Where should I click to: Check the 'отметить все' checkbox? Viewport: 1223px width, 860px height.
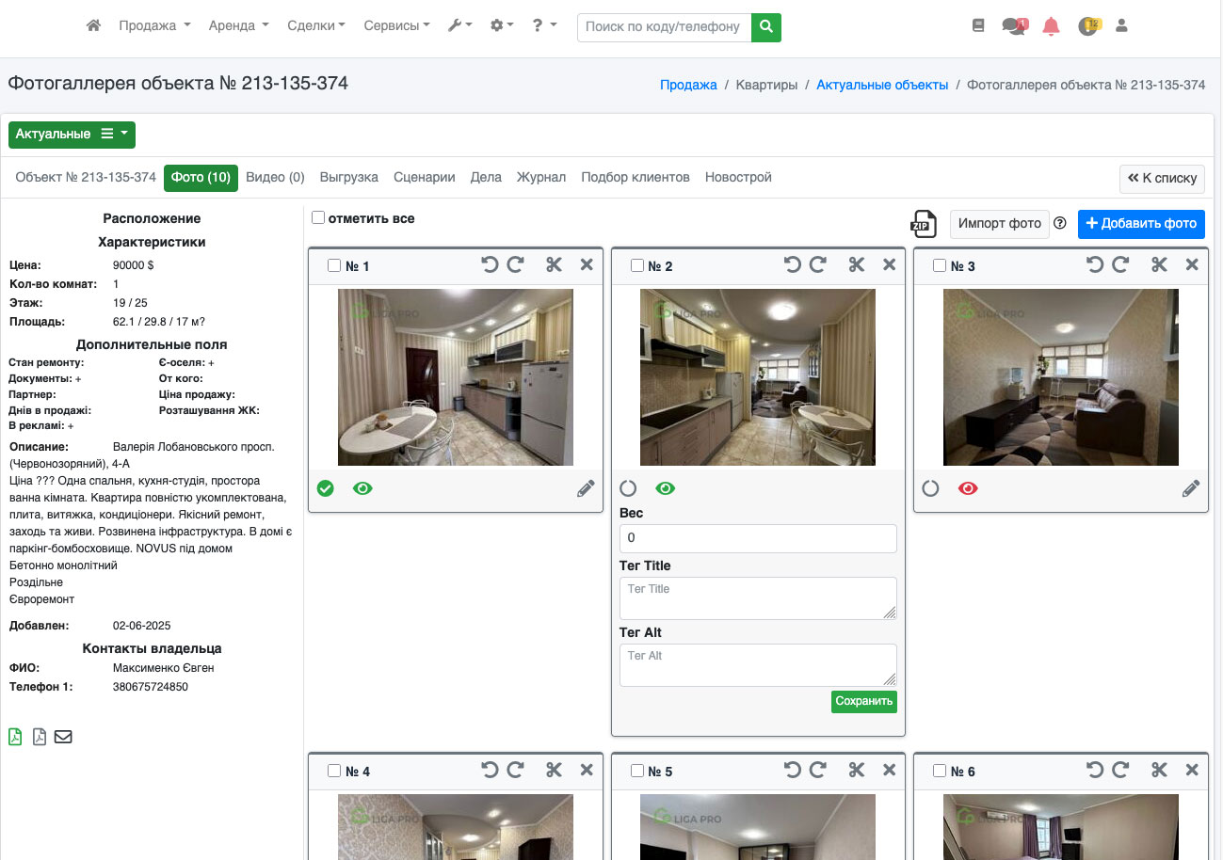tap(318, 218)
